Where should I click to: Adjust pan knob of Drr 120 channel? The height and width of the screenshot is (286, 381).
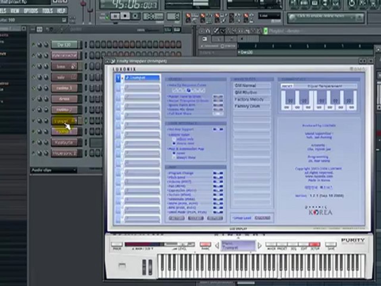(39, 45)
